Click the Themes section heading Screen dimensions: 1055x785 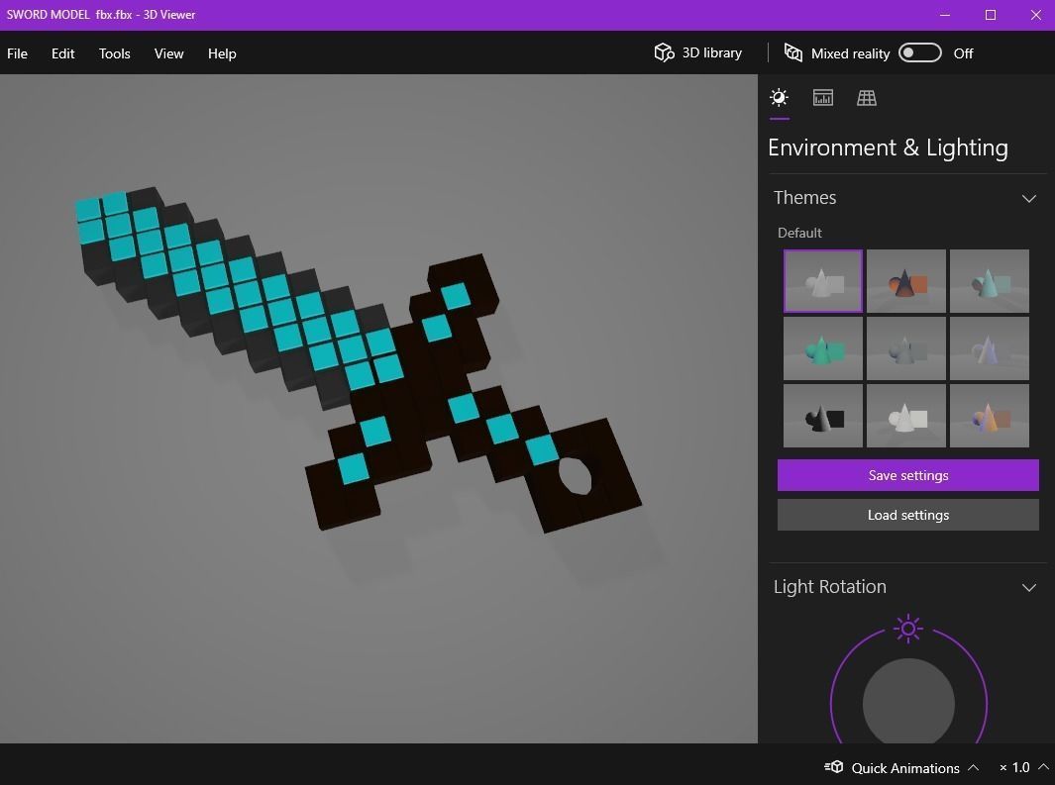[804, 198]
